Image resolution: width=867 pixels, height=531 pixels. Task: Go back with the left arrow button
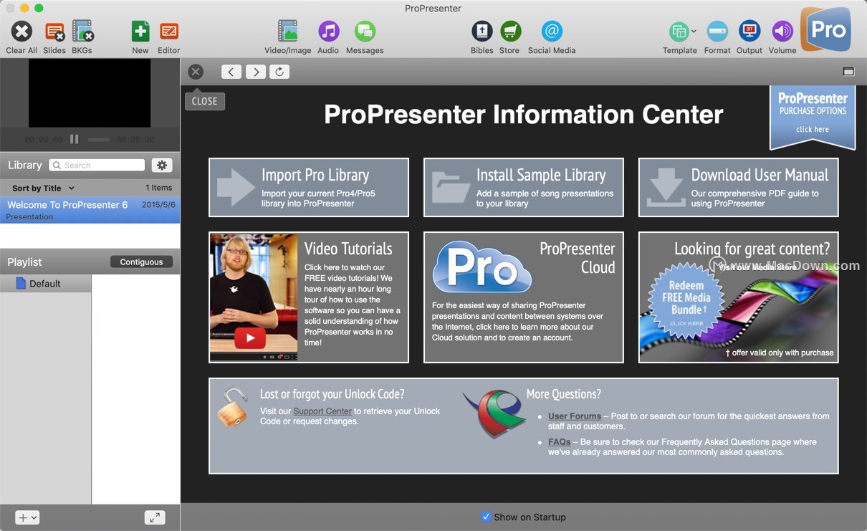coord(231,72)
